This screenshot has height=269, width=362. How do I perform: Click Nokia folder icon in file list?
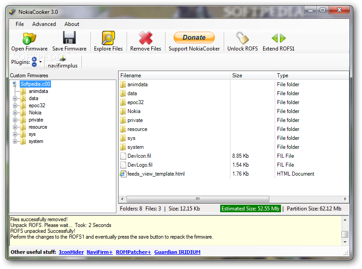pos(123,111)
